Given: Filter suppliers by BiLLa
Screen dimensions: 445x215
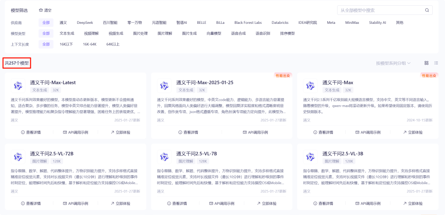Looking at the screenshot, I should pyautogui.click(x=220, y=22).
